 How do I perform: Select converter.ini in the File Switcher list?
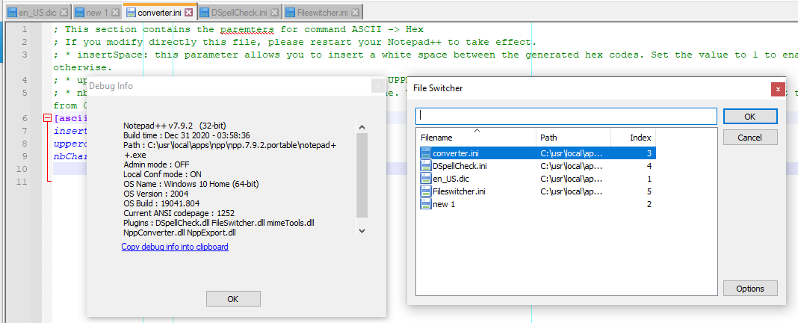[536, 153]
